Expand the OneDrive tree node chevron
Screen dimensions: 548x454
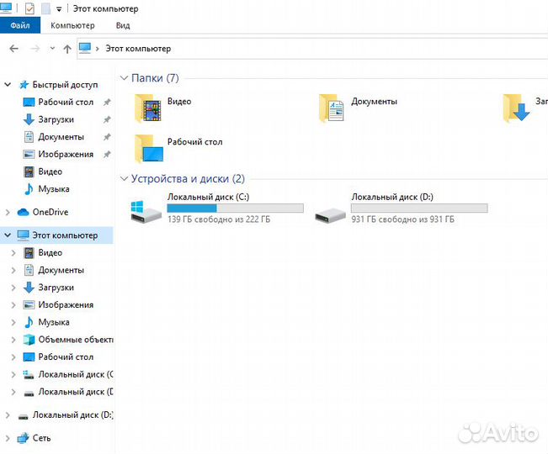8,212
